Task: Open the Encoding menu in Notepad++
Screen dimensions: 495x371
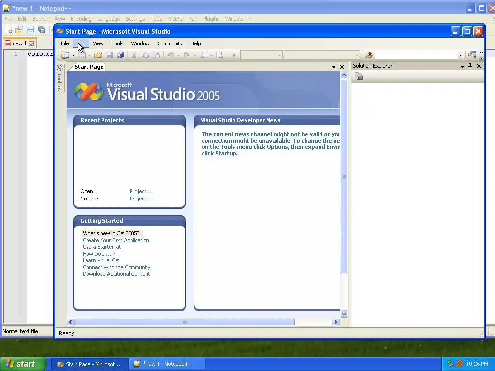Action: (81, 19)
